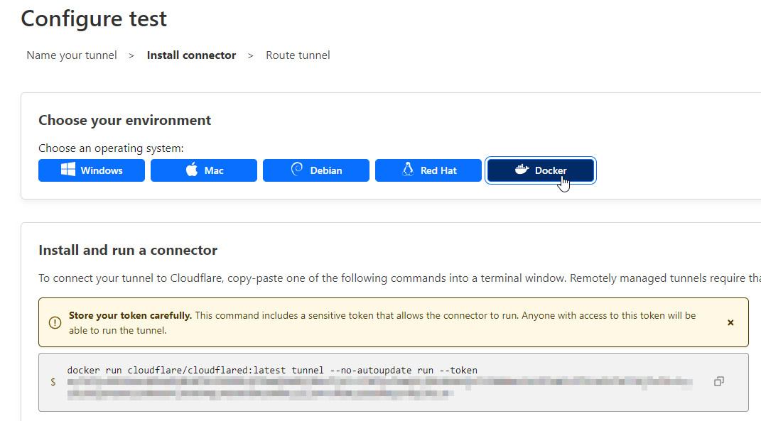Go back to Name your tunnel step
The image size is (761, 421).
click(72, 55)
